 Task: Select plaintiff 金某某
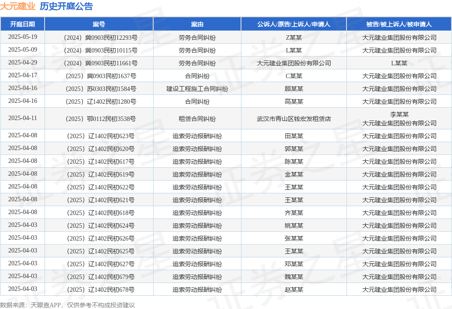[294, 174]
